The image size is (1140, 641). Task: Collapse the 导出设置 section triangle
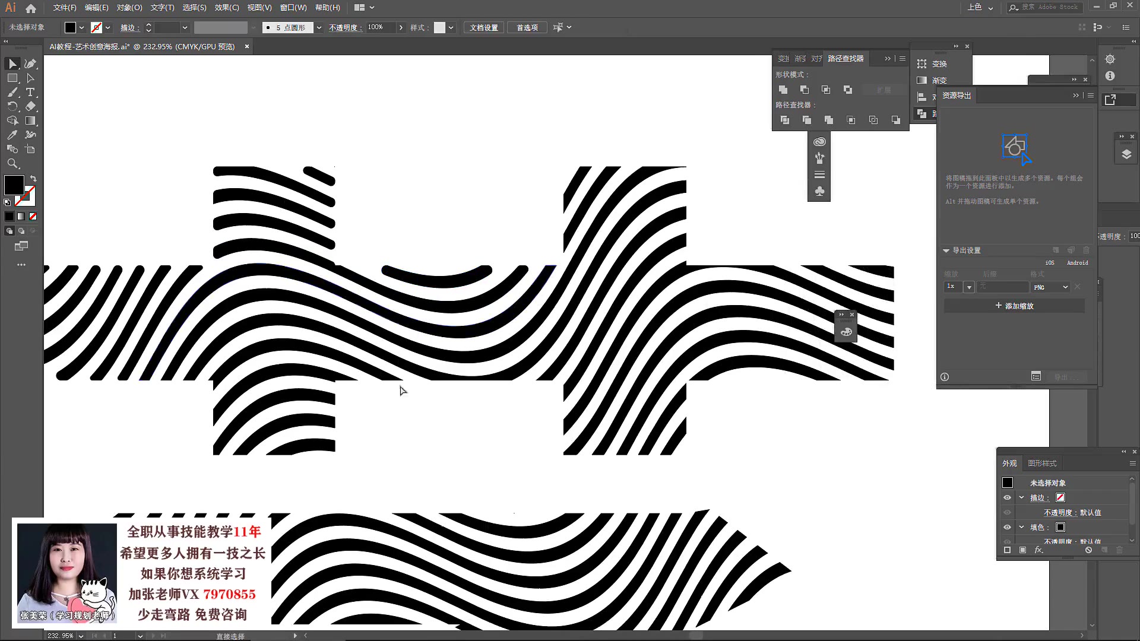pos(946,250)
